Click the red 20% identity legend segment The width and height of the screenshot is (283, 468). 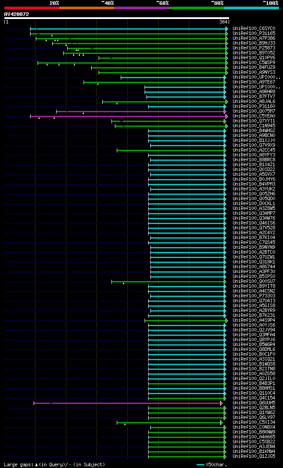coord(32,8)
